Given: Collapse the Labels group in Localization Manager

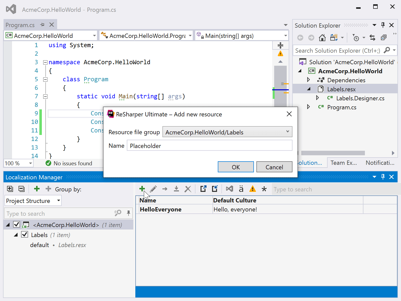Looking at the screenshot, I should [x=16, y=235].
